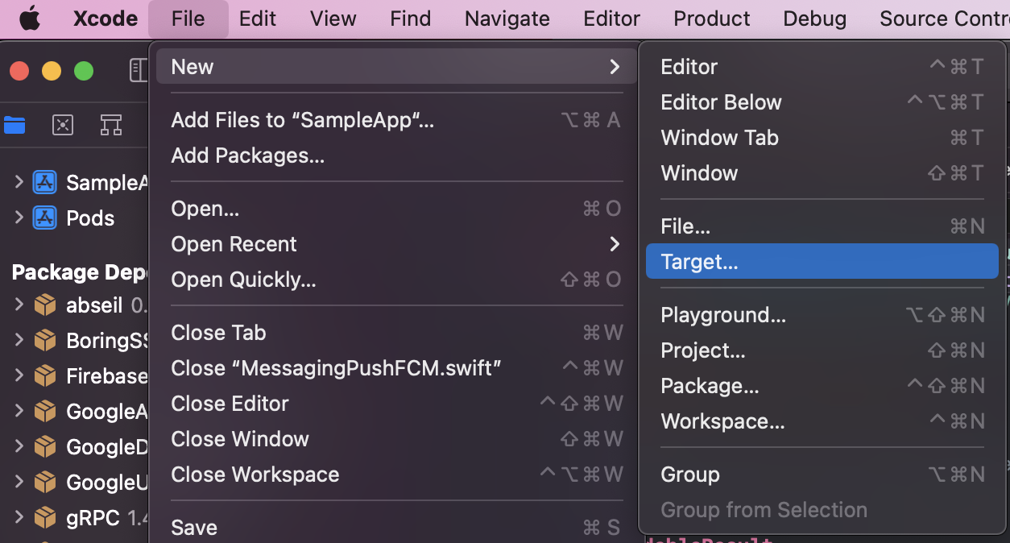1010x543 pixels.
Task: Expand the gRPC package chevron
Action: [19, 517]
